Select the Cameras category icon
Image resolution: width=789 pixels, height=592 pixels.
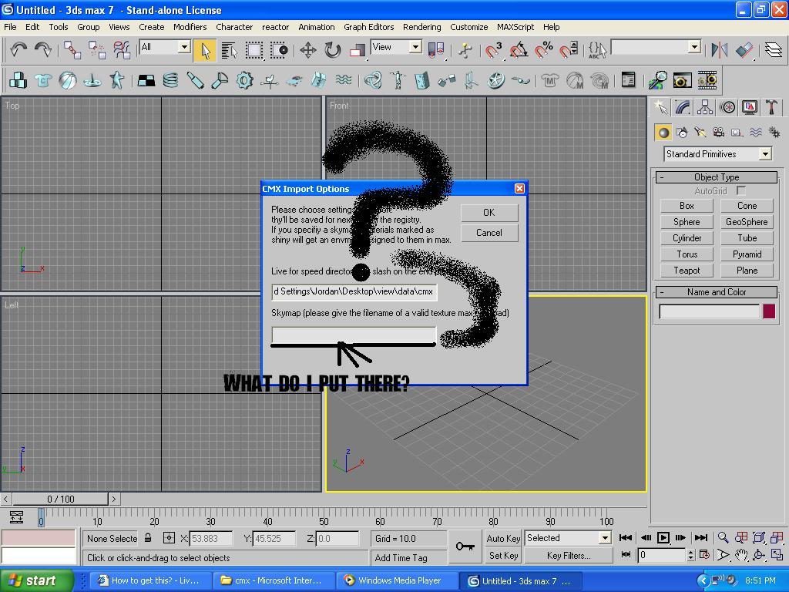719,133
